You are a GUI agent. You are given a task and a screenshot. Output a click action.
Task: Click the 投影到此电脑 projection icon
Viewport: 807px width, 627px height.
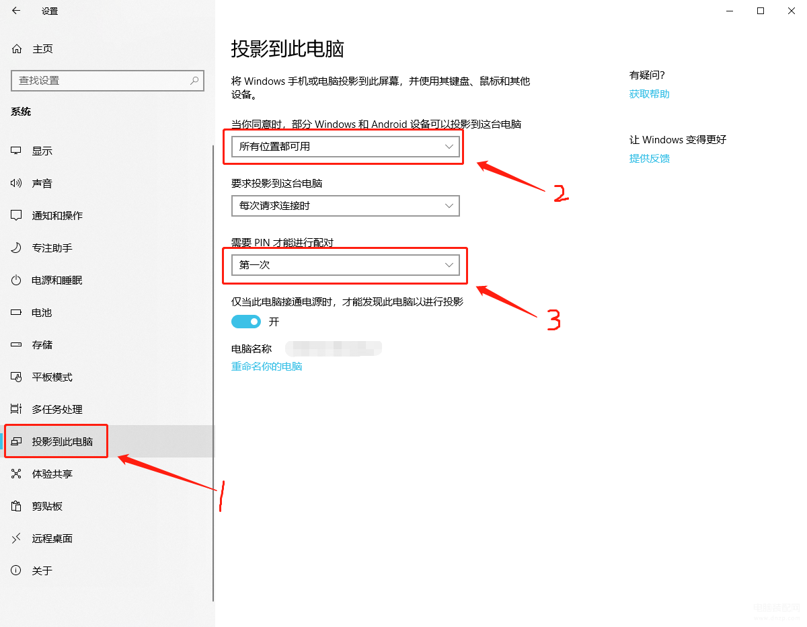click(17, 442)
